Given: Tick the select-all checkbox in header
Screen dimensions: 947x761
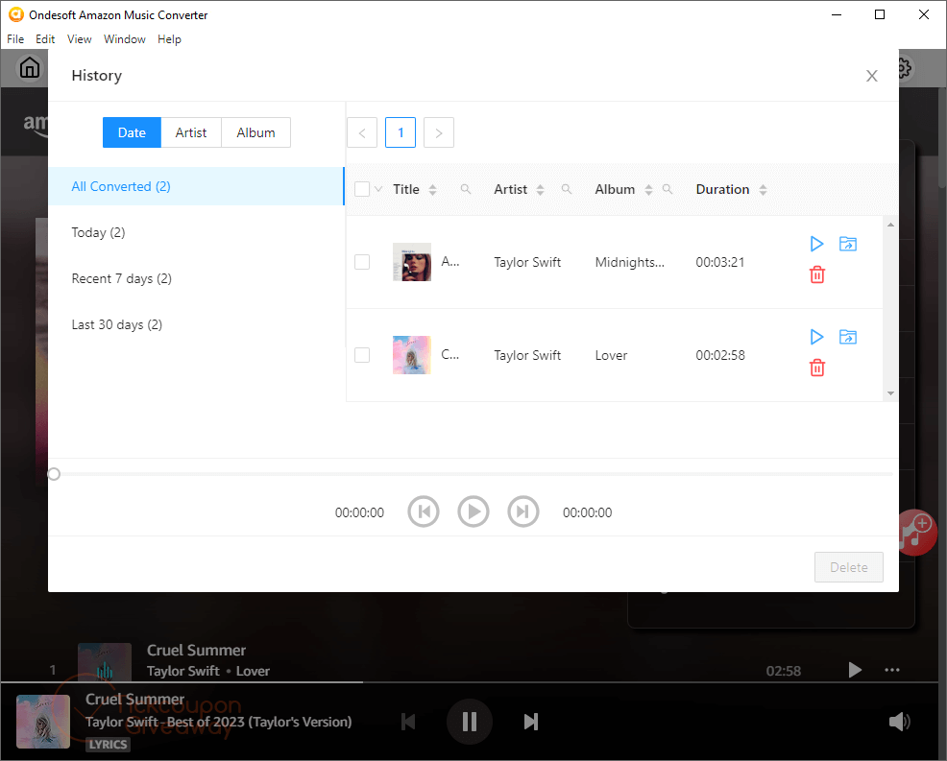Looking at the screenshot, I should pos(362,189).
